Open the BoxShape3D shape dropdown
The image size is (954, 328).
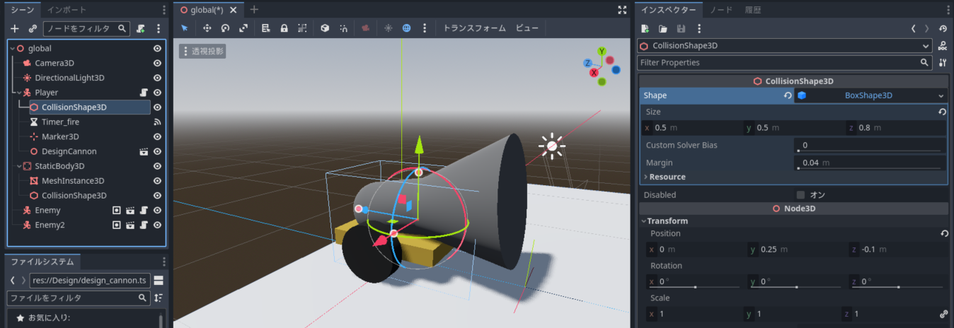pos(870,95)
